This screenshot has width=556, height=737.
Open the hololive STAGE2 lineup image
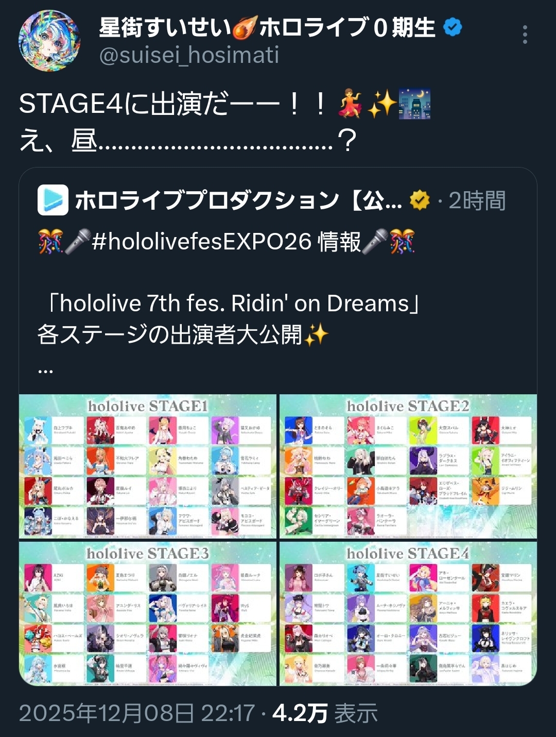[x=408, y=466]
